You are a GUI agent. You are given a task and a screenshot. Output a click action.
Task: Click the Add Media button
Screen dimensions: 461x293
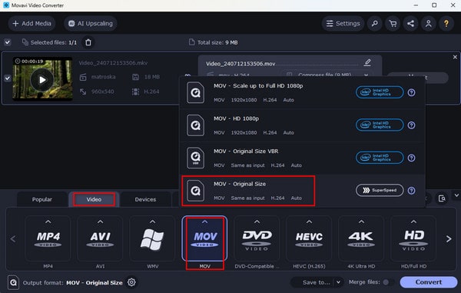[x=32, y=24]
